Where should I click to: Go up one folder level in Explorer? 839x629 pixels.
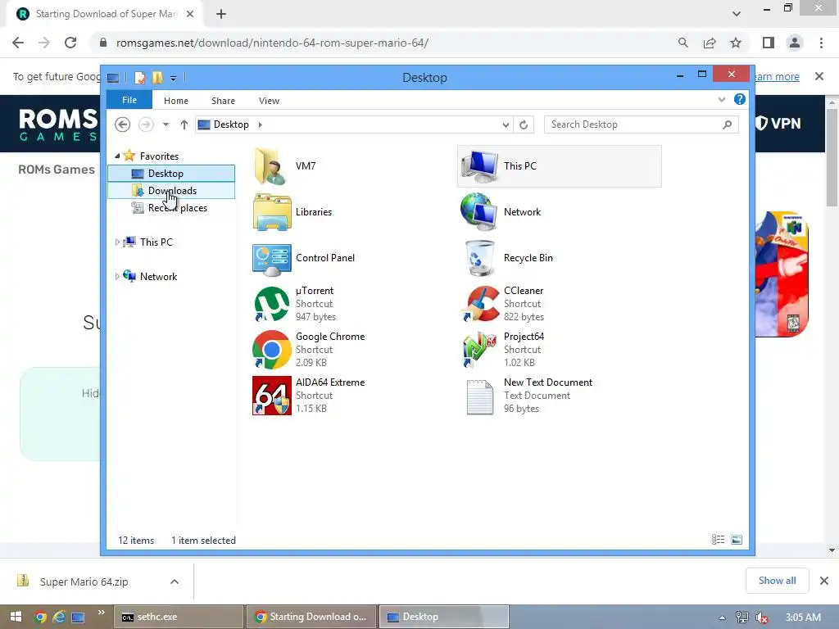pos(184,124)
